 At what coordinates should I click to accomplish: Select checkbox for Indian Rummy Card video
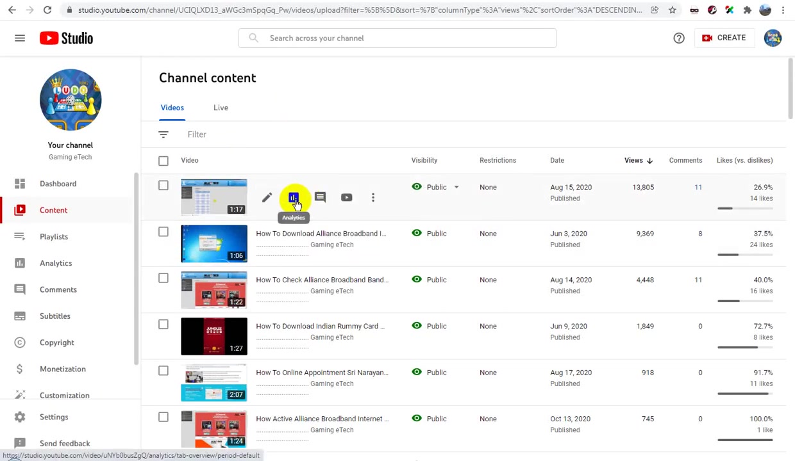tap(163, 325)
